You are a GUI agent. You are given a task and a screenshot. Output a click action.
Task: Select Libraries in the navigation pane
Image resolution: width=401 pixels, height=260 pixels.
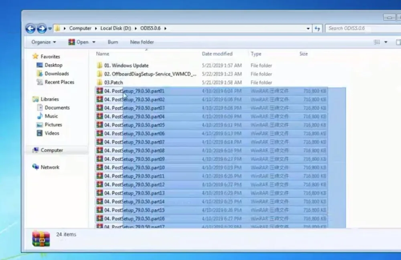pyautogui.click(x=50, y=99)
